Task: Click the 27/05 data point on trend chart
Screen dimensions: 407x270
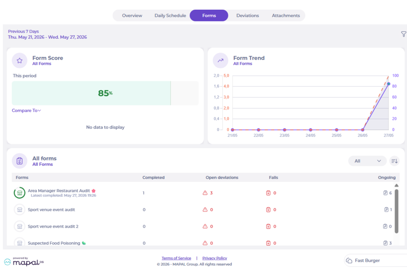Action: [x=389, y=84]
